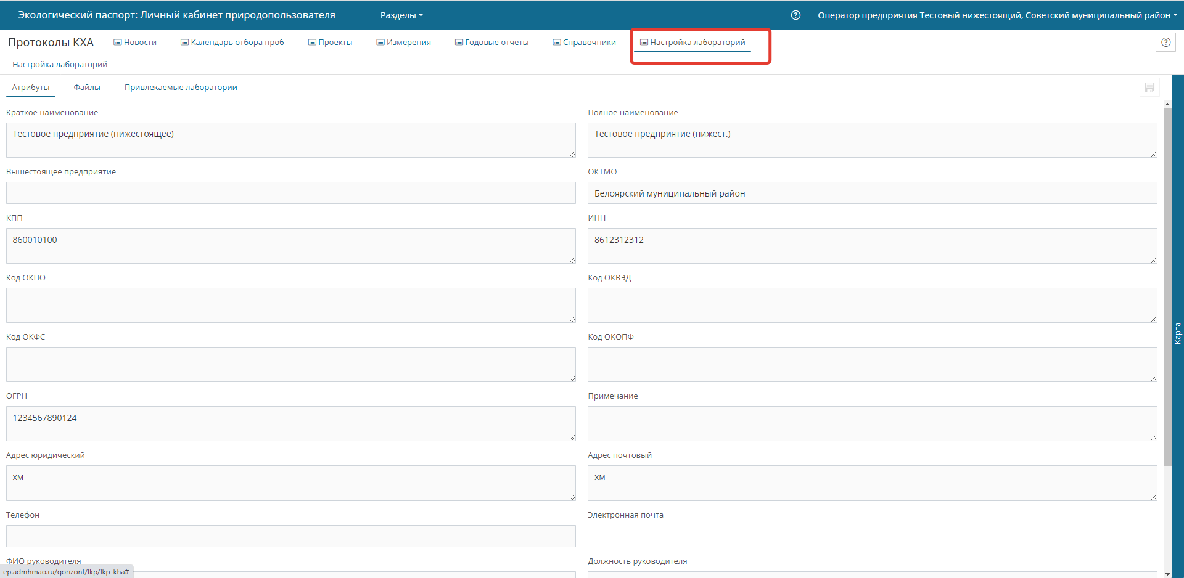1184x578 pixels.
Task: Click the help icon in the blue header
Action: coord(795,15)
